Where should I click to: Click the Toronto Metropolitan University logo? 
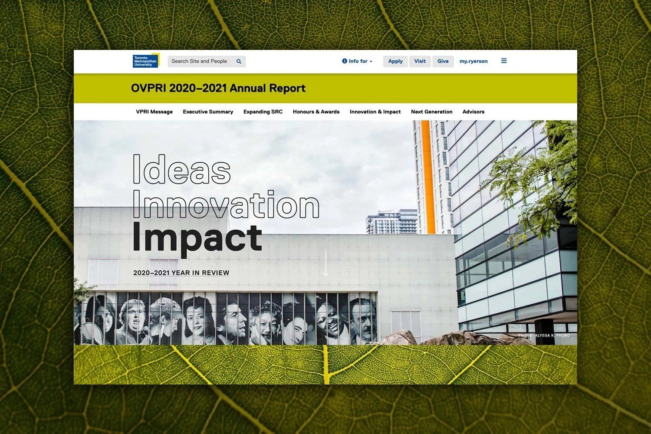pyautogui.click(x=146, y=61)
